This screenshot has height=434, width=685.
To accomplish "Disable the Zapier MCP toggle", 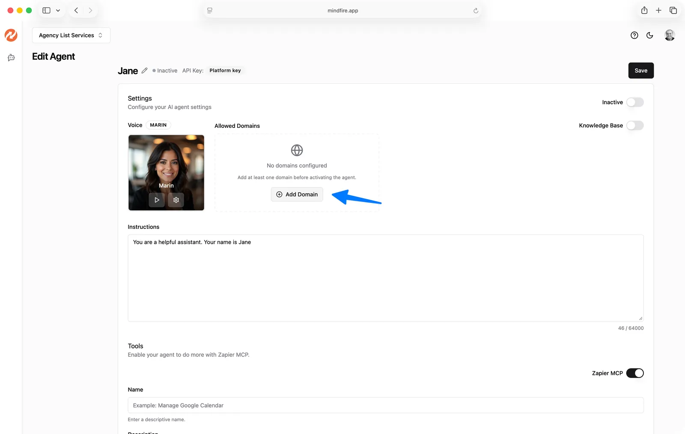I will click(x=634, y=373).
